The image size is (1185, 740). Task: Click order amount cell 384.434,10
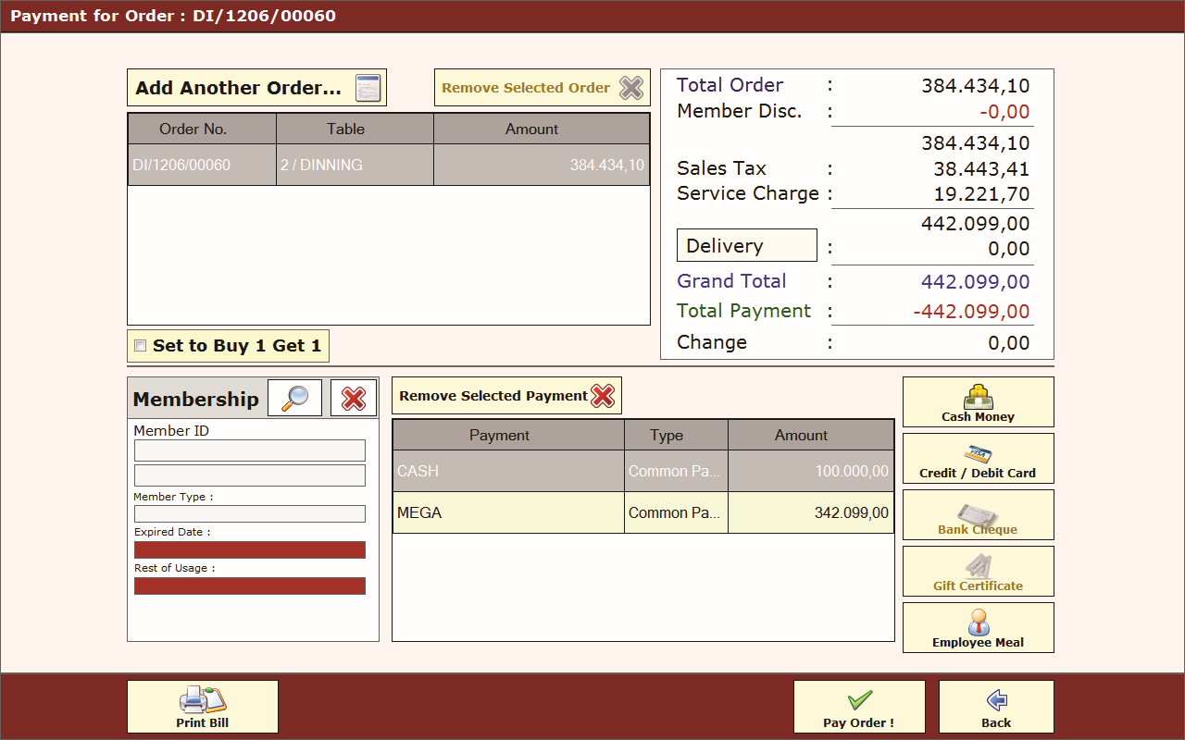coord(542,165)
